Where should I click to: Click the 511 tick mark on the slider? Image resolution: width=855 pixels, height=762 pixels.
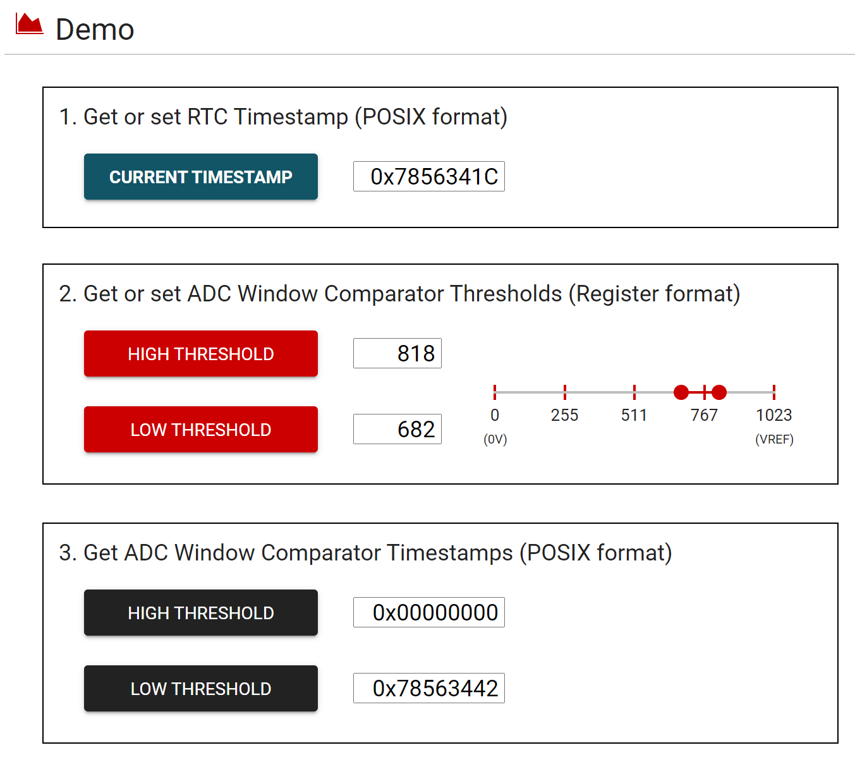(634, 392)
